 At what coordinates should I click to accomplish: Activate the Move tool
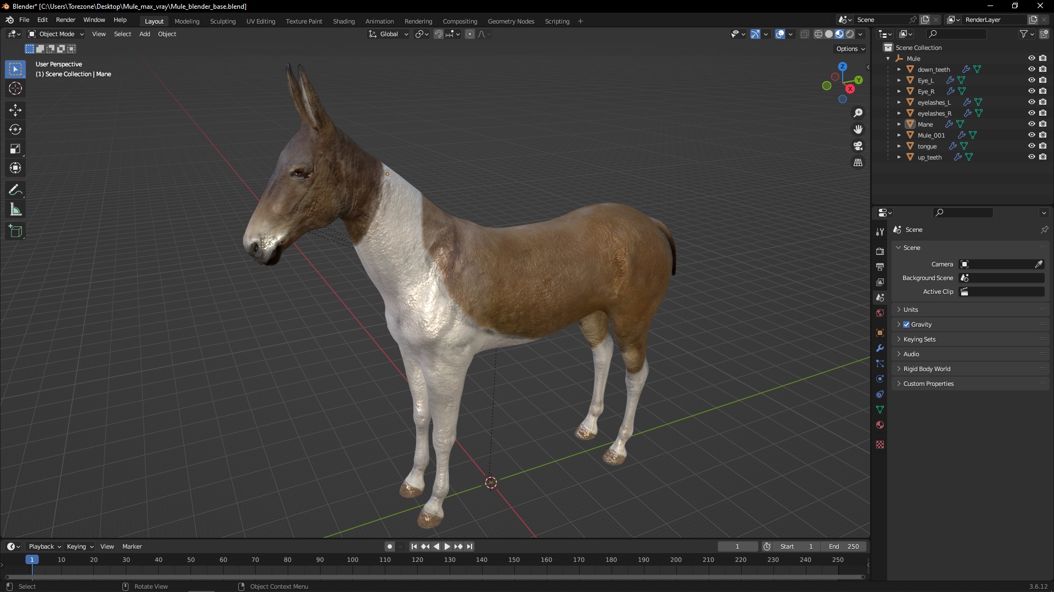[x=15, y=110]
